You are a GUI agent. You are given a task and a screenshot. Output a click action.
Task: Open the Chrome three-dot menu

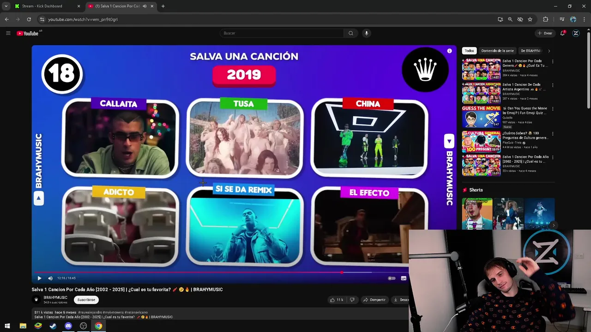point(585,19)
